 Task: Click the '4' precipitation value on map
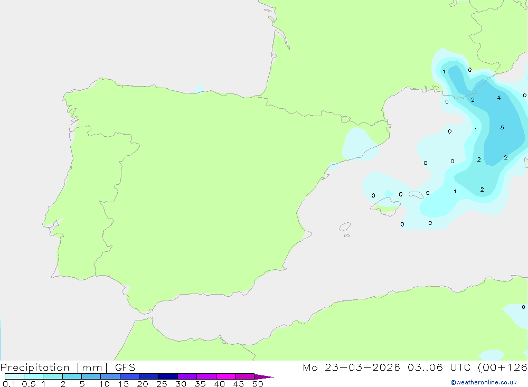tap(499, 98)
